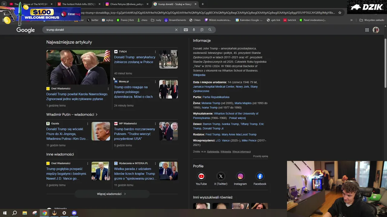Open the Barron Trump link
The image size is (387, 217).
(212, 124)
